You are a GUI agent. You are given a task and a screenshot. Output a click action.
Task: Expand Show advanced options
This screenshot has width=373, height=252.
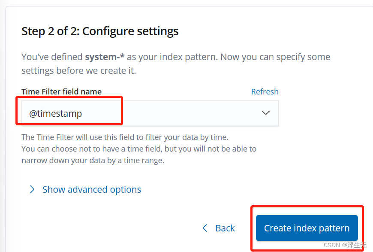[91, 189]
